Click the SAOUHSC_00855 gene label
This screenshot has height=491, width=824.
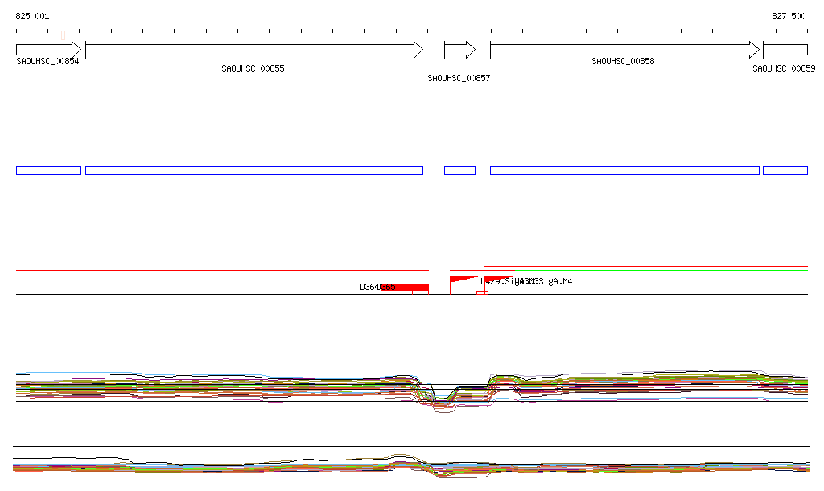pos(253,69)
